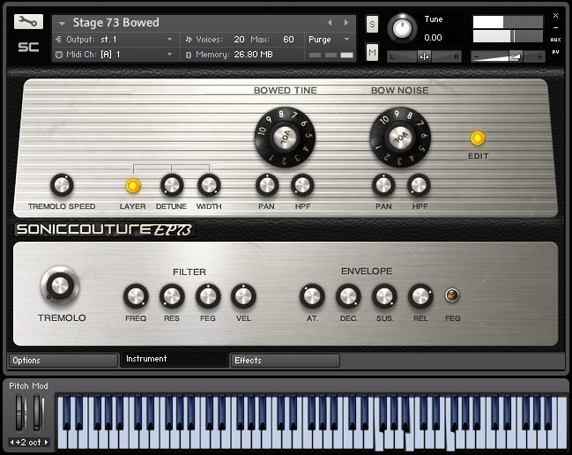572x455 pixels.
Task: Click the stereo pan slider center marker
Action: coord(424,56)
